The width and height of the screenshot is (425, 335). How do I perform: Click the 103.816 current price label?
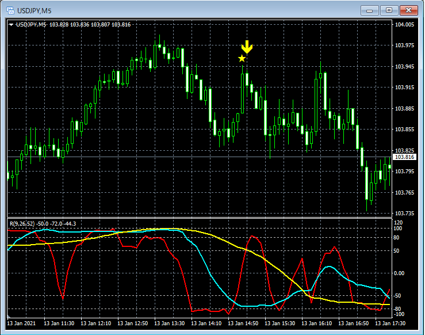pyautogui.click(x=404, y=157)
